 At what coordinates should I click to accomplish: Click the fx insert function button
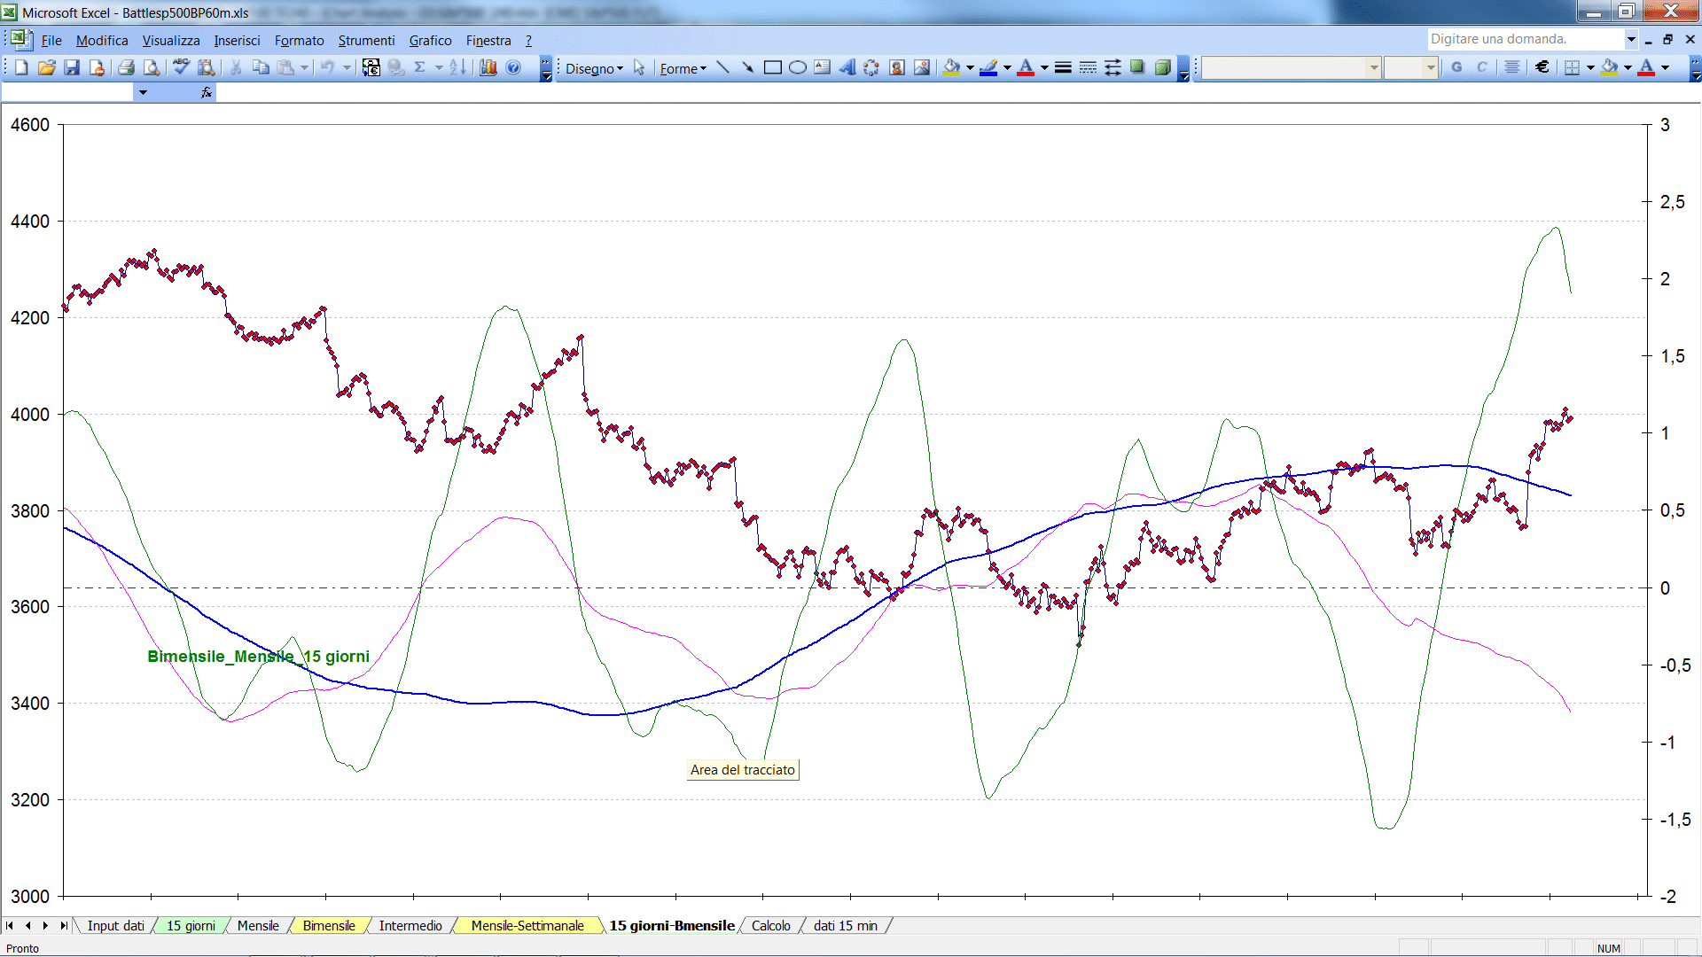point(207,92)
